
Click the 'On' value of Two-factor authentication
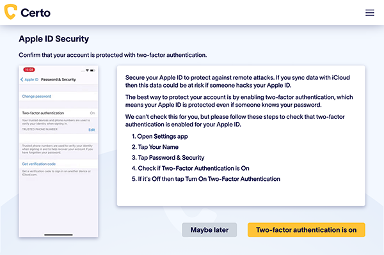[92, 113]
